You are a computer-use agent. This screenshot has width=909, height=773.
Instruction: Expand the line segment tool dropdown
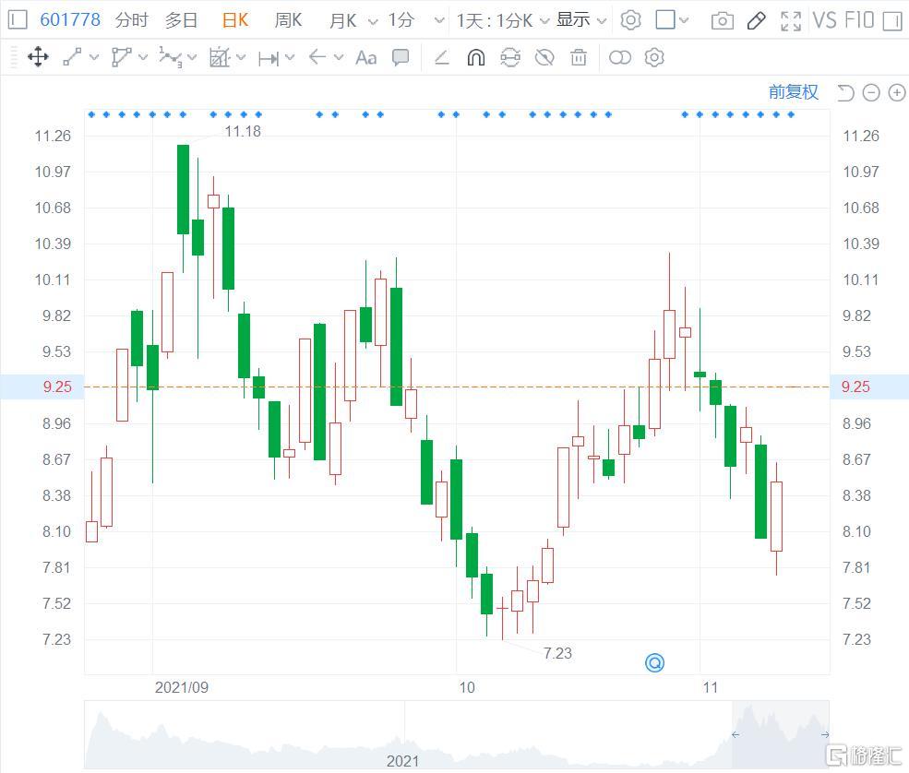(x=94, y=57)
